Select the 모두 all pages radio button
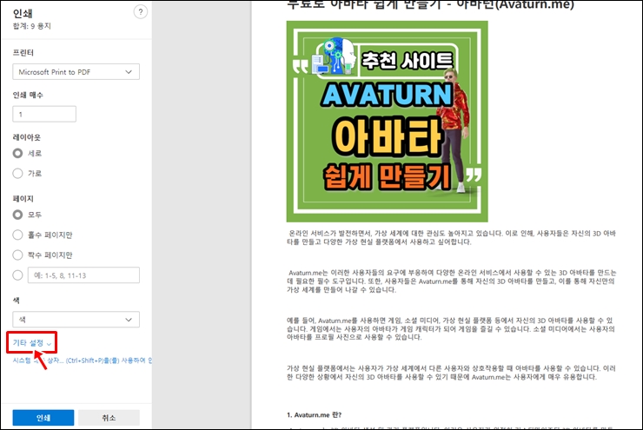 17,215
